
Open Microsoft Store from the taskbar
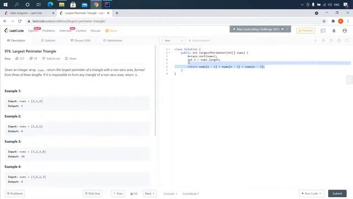[x=73, y=4]
